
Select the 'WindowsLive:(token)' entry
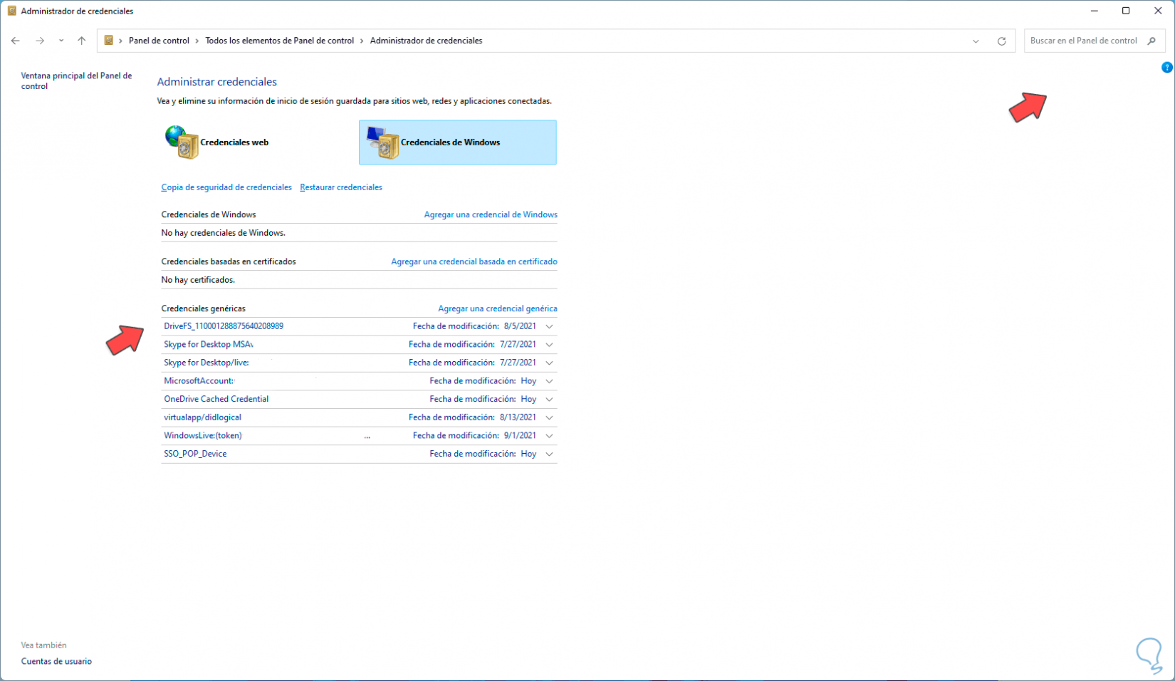tap(203, 436)
